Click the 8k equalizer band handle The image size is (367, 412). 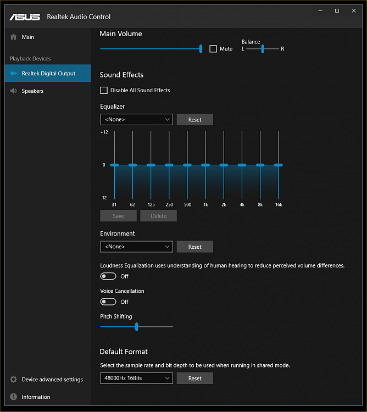point(260,165)
